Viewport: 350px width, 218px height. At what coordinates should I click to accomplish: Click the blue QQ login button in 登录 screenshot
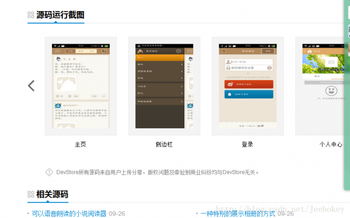pyautogui.click(x=249, y=94)
